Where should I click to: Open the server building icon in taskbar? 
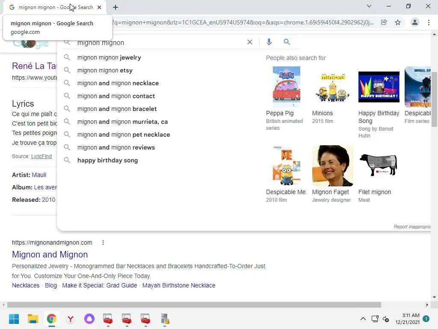click(165, 319)
